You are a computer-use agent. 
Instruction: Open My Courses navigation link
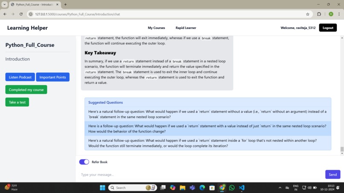coord(156,28)
